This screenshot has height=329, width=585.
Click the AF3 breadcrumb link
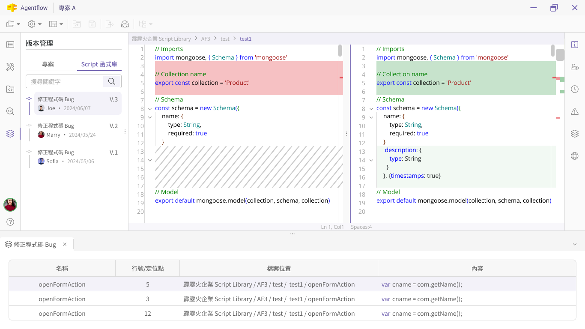[206, 39]
